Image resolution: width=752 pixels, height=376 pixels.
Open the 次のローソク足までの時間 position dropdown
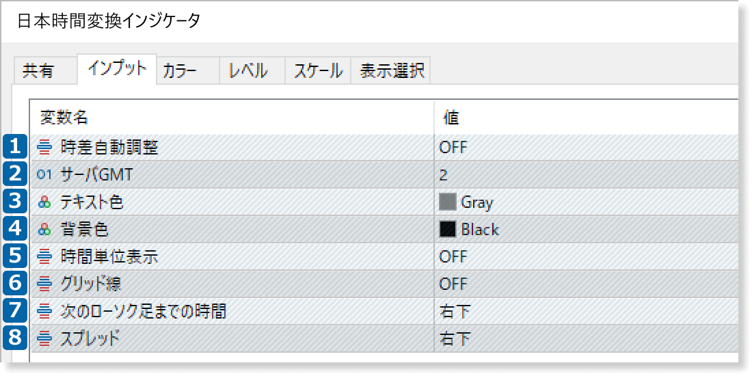(455, 312)
